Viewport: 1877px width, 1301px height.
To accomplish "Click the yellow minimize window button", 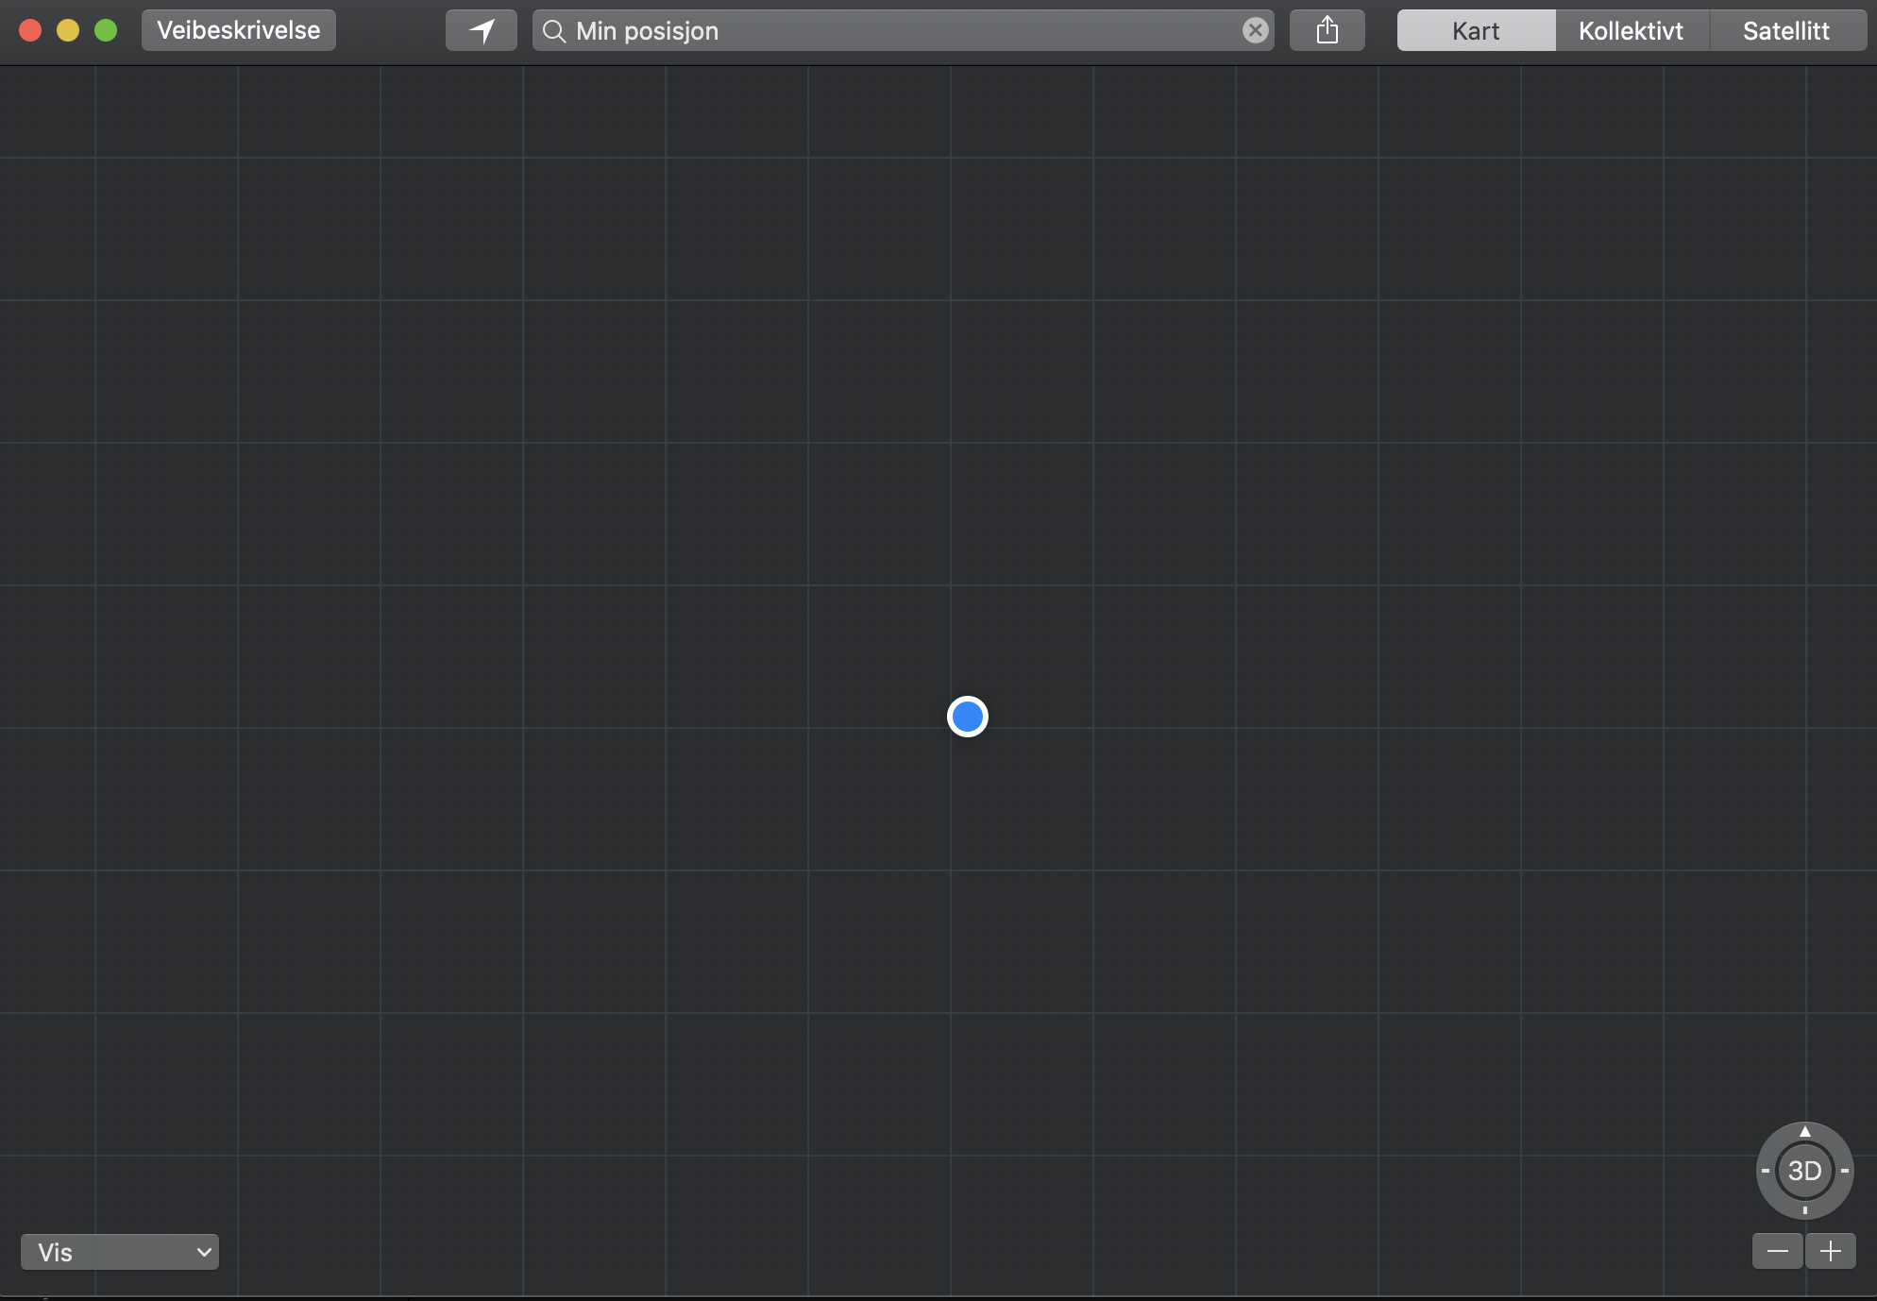I will click(x=68, y=30).
